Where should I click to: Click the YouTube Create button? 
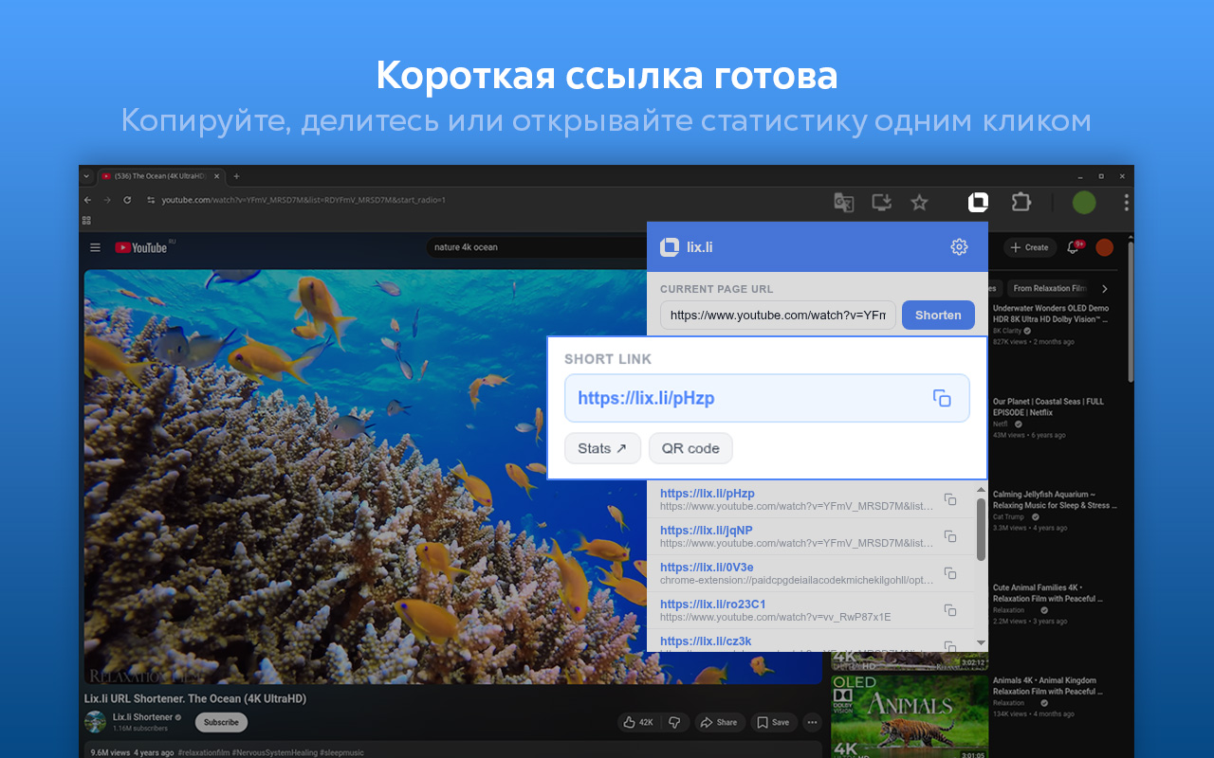(1030, 247)
